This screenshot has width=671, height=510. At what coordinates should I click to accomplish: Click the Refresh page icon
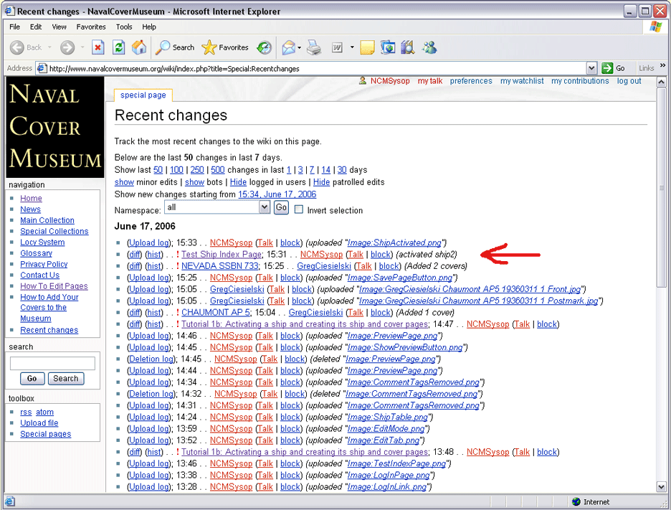(x=119, y=47)
